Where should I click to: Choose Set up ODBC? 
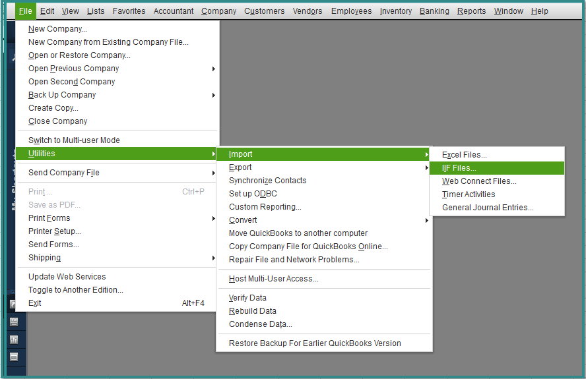253,194
